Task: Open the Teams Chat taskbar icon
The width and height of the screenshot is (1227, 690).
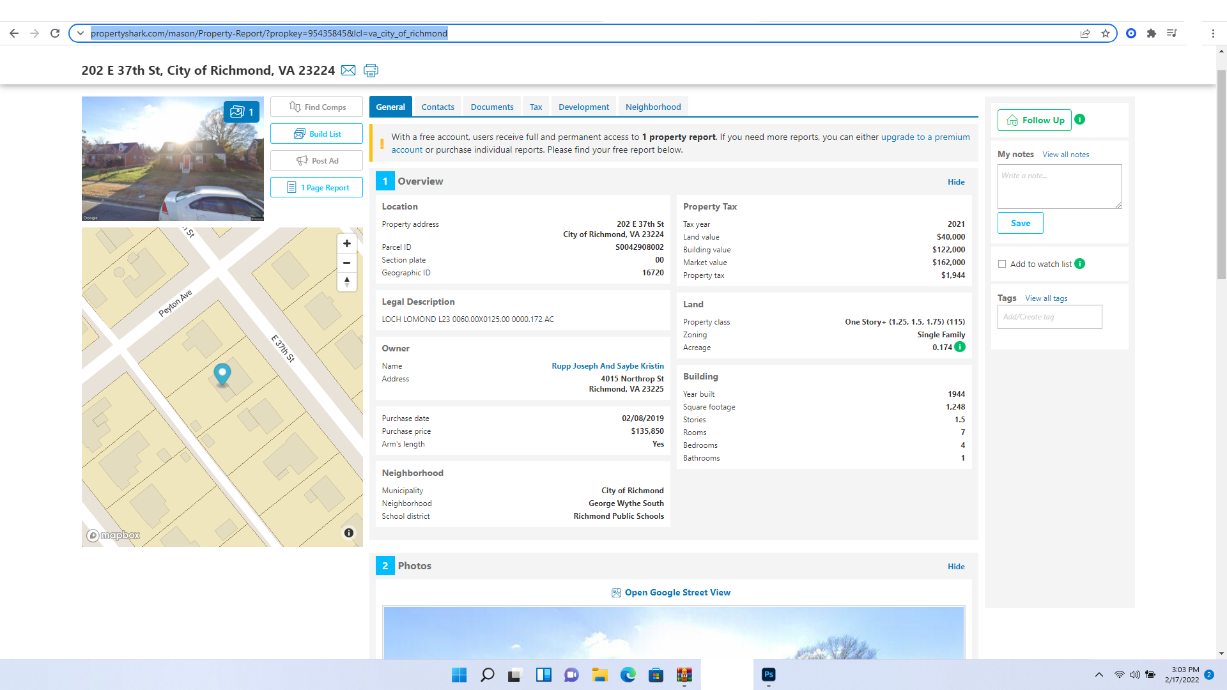Action: point(571,675)
